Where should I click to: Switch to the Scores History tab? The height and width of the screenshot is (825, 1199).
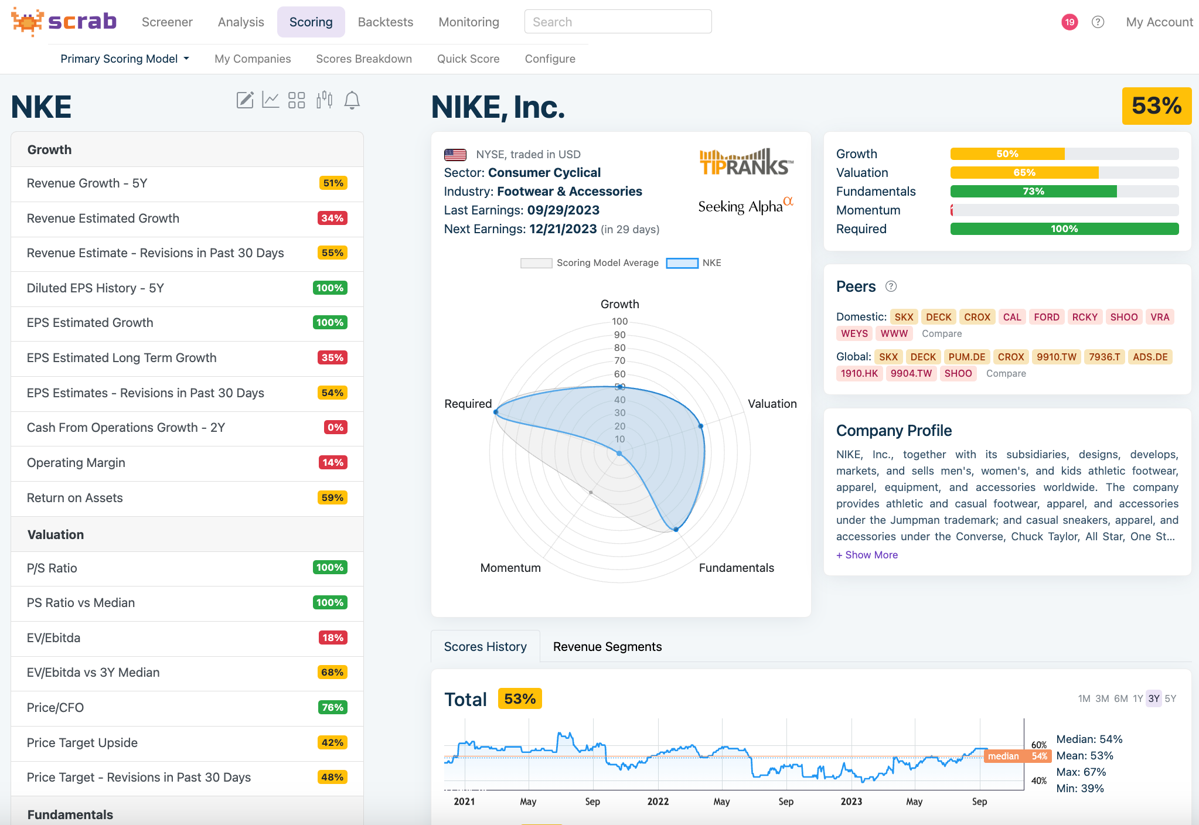[x=485, y=646]
